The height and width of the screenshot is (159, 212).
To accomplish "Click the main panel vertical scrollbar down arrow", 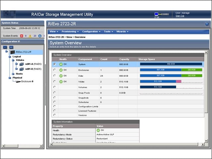I will [x=206, y=141].
